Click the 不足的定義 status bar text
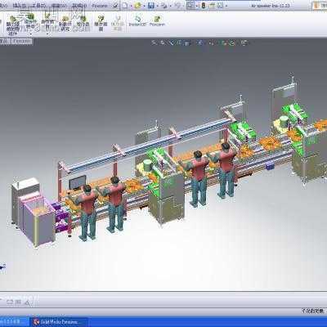Viewport: 327px width, 327px height. click(313, 311)
